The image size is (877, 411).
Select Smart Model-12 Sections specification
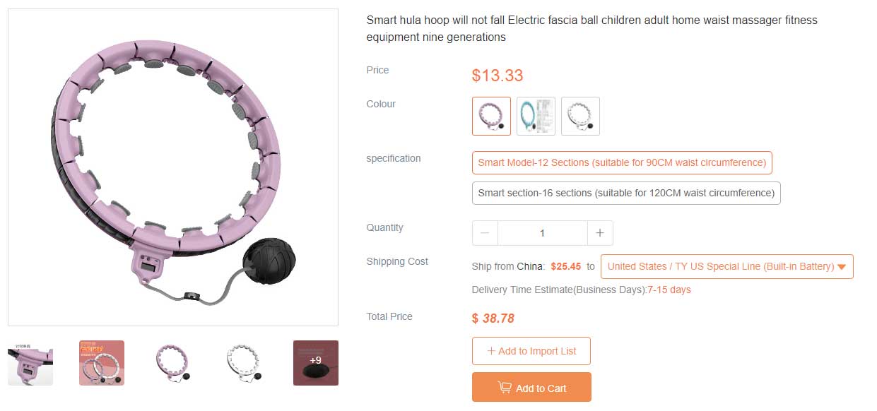[622, 162]
